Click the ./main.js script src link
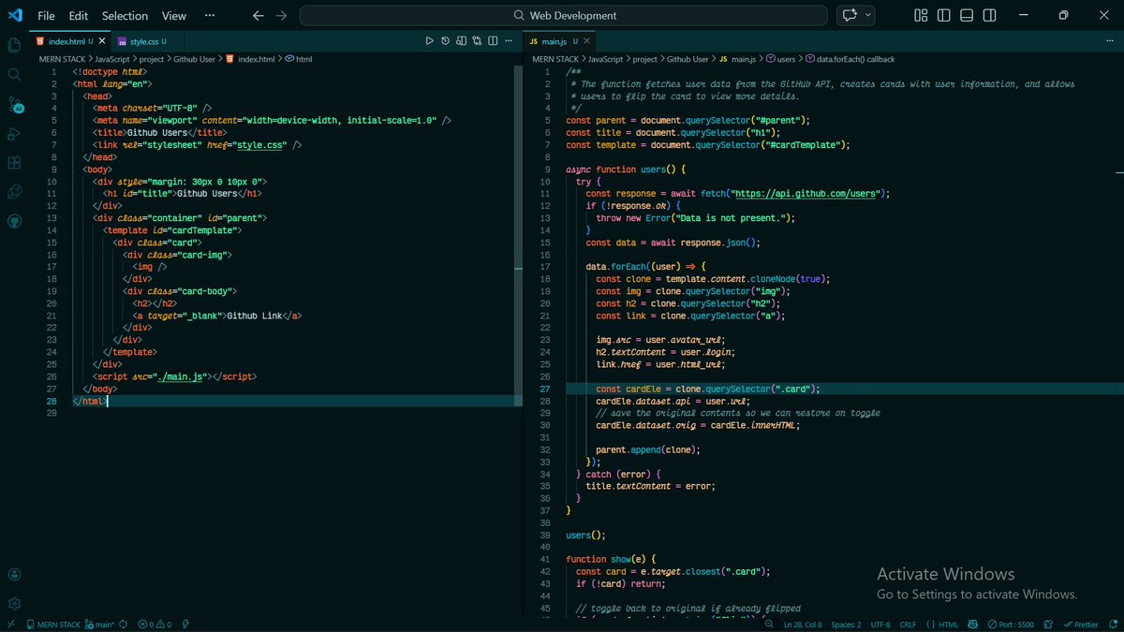 (x=181, y=376)
